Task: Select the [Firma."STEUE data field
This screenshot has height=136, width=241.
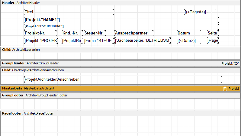Action: coord(99,40)
